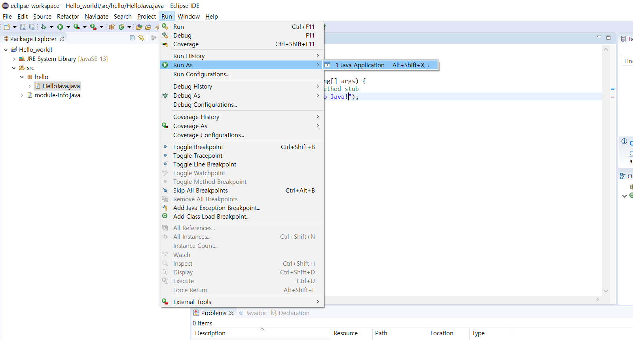The width and height of the screenshot is (633, 340).
Task: Open the Debug toolbar dropdown arrow
Action: tap(51, 27)
